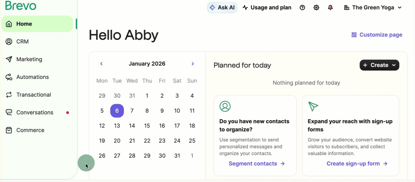Go to previous month in calendar
Screen dimensions: 415x182
101,64
